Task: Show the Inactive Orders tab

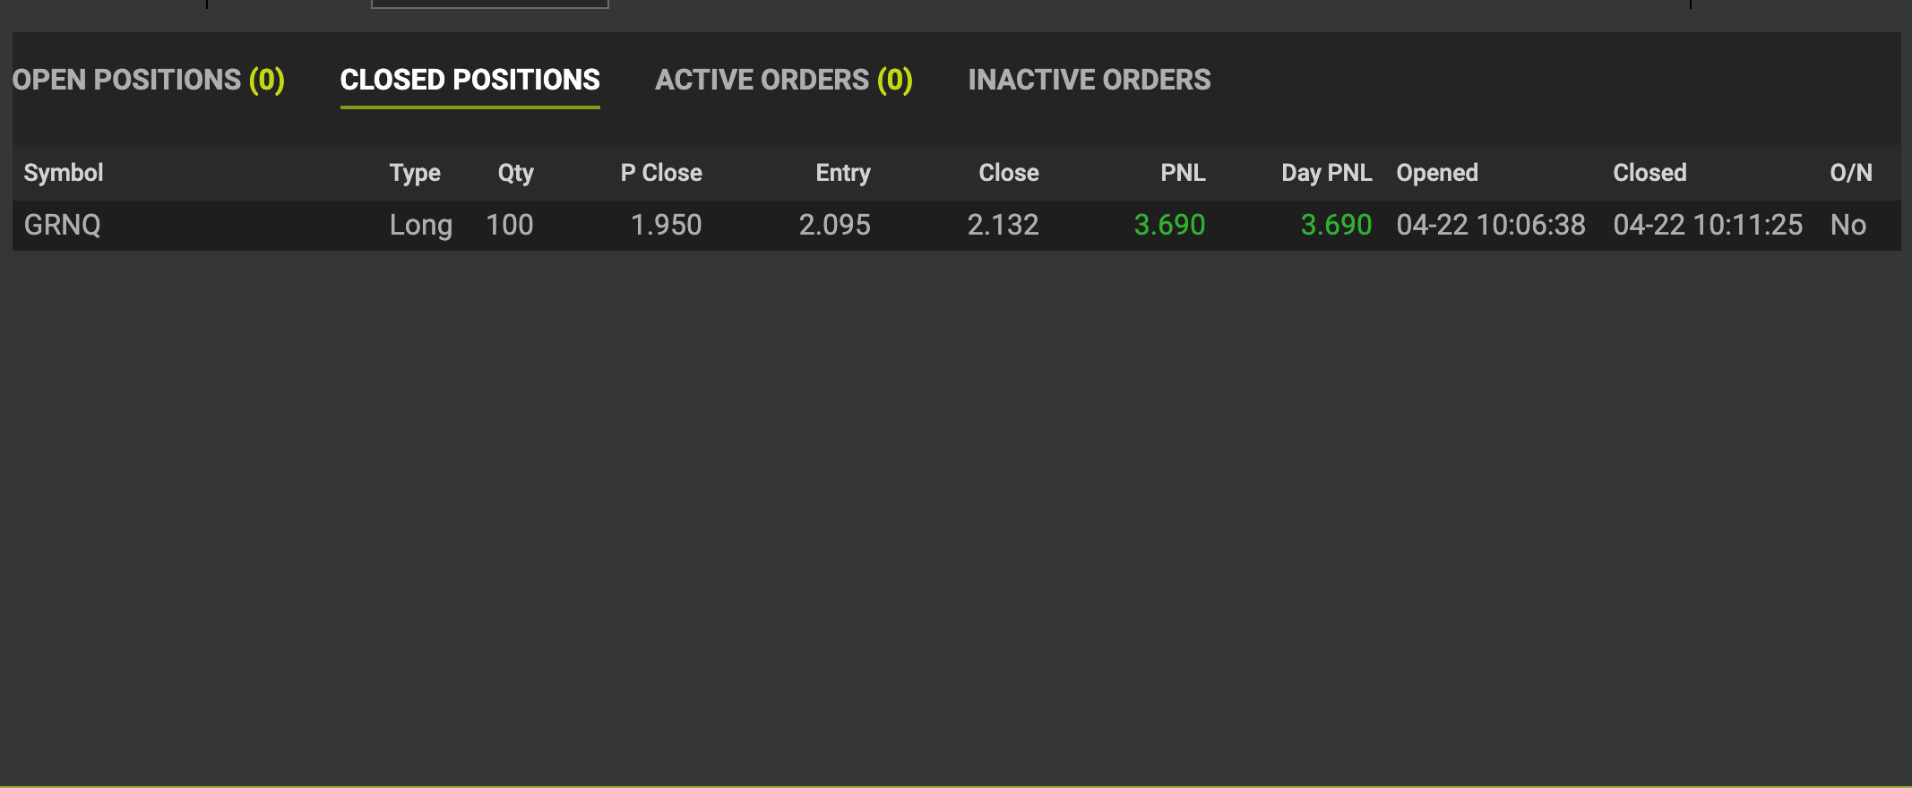Action: pos(1089,80)
